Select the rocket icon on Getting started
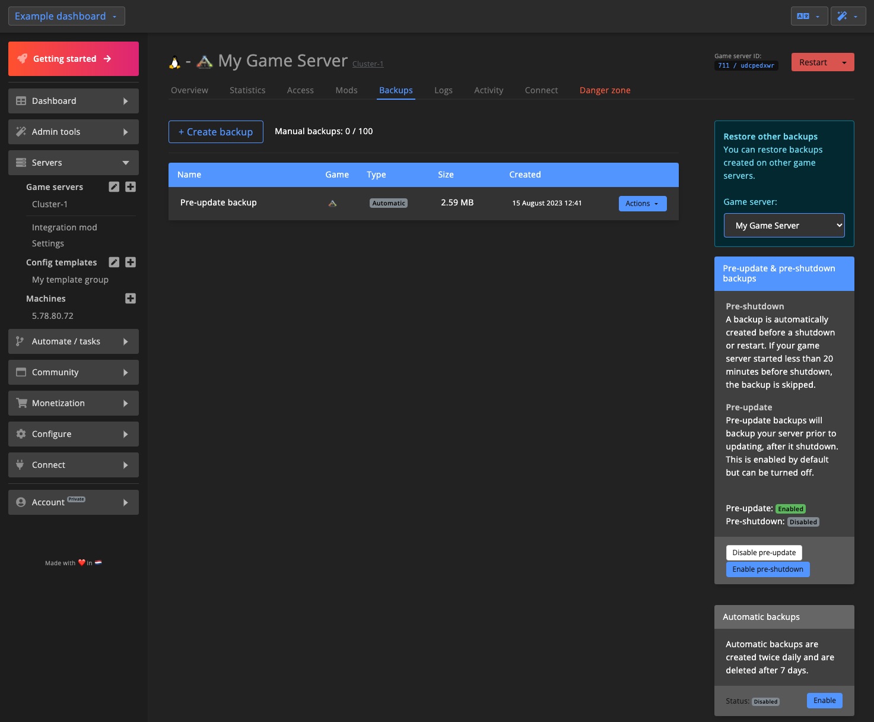Image resolution: width=874 pixels, height=722 pixels. click(x=22, y=58)
